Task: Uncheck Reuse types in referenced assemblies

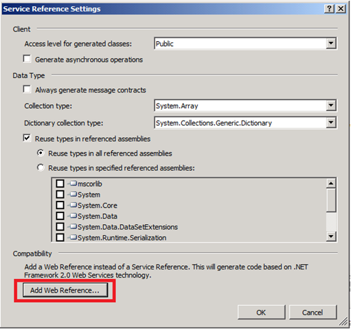Action: (x=27, y=138)
